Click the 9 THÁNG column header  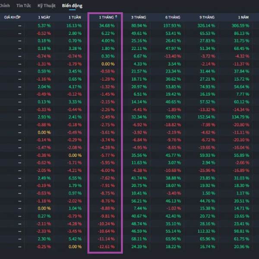[207, 17]
